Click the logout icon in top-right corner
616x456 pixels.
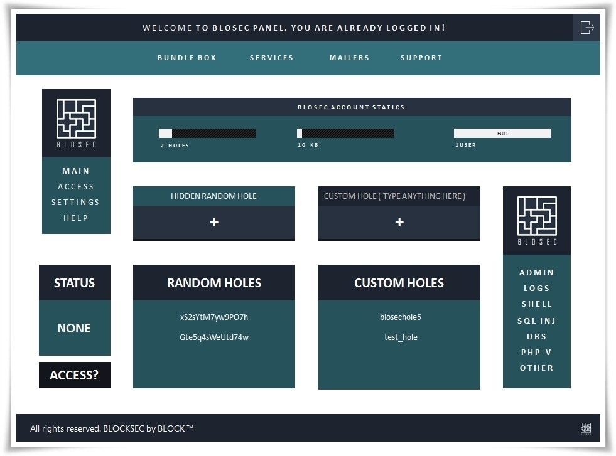click(x=586, y=28)
